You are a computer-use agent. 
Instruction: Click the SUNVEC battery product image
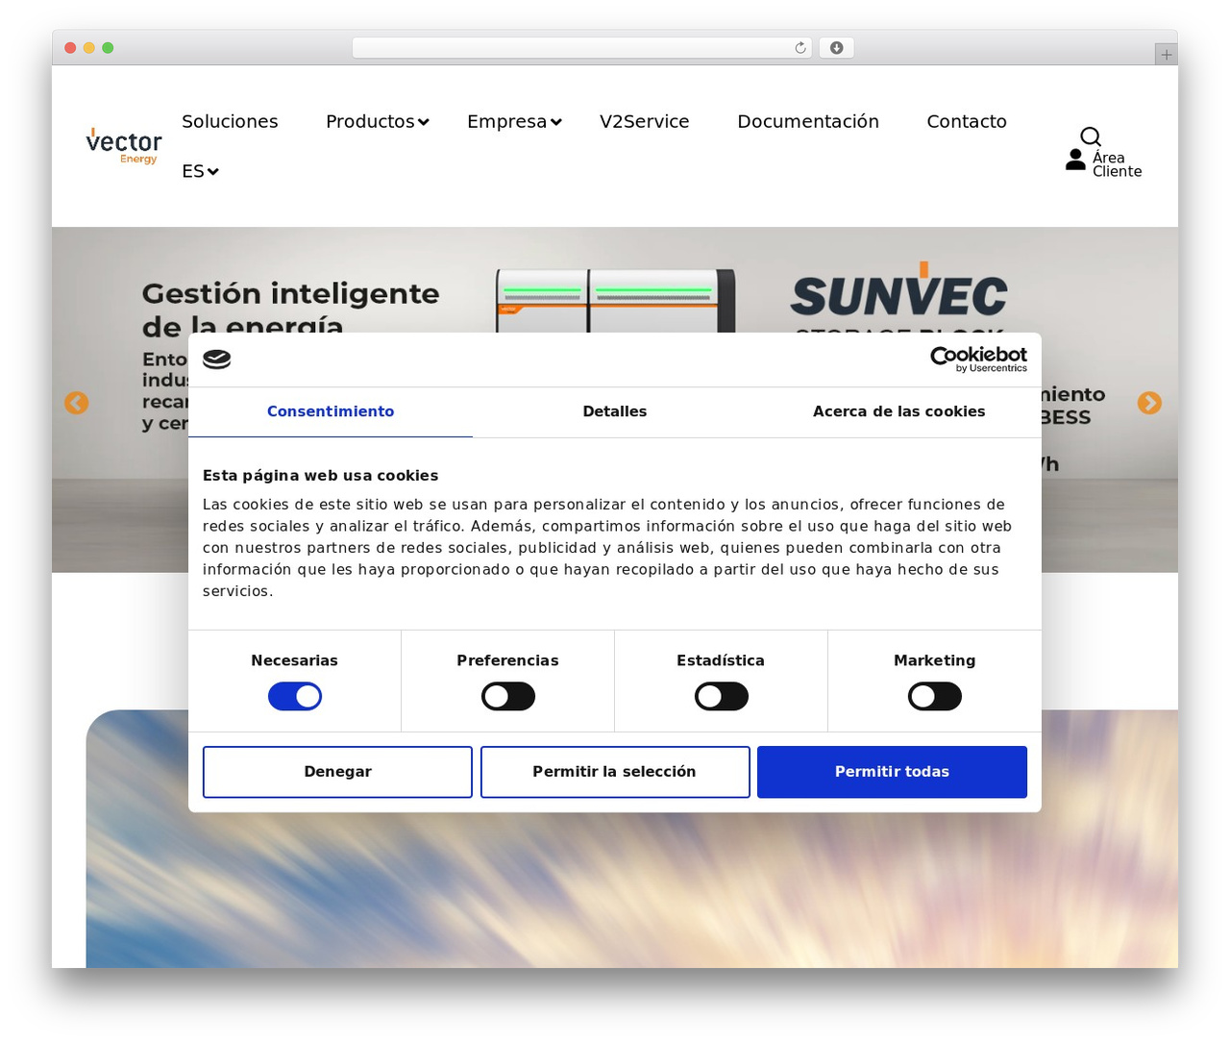pyautogui.click(x=615, y=301)
